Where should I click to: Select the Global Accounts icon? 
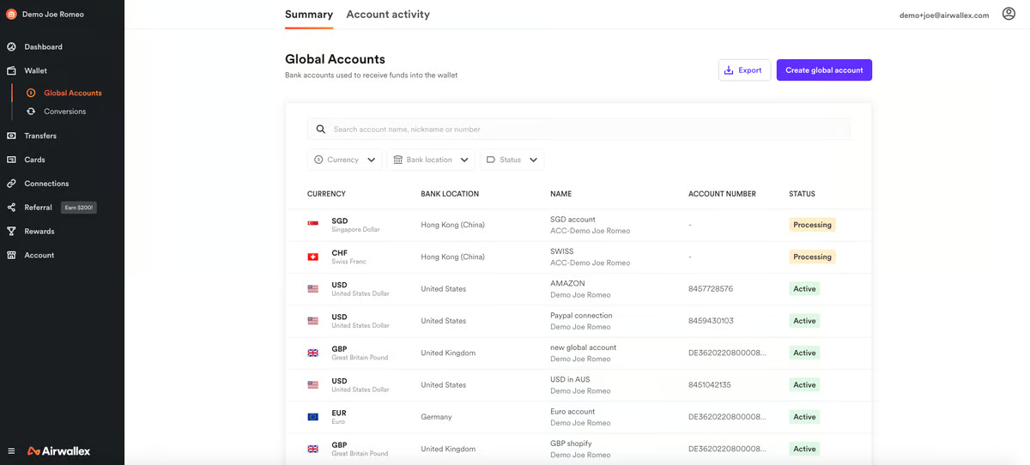tap(31, 93)
